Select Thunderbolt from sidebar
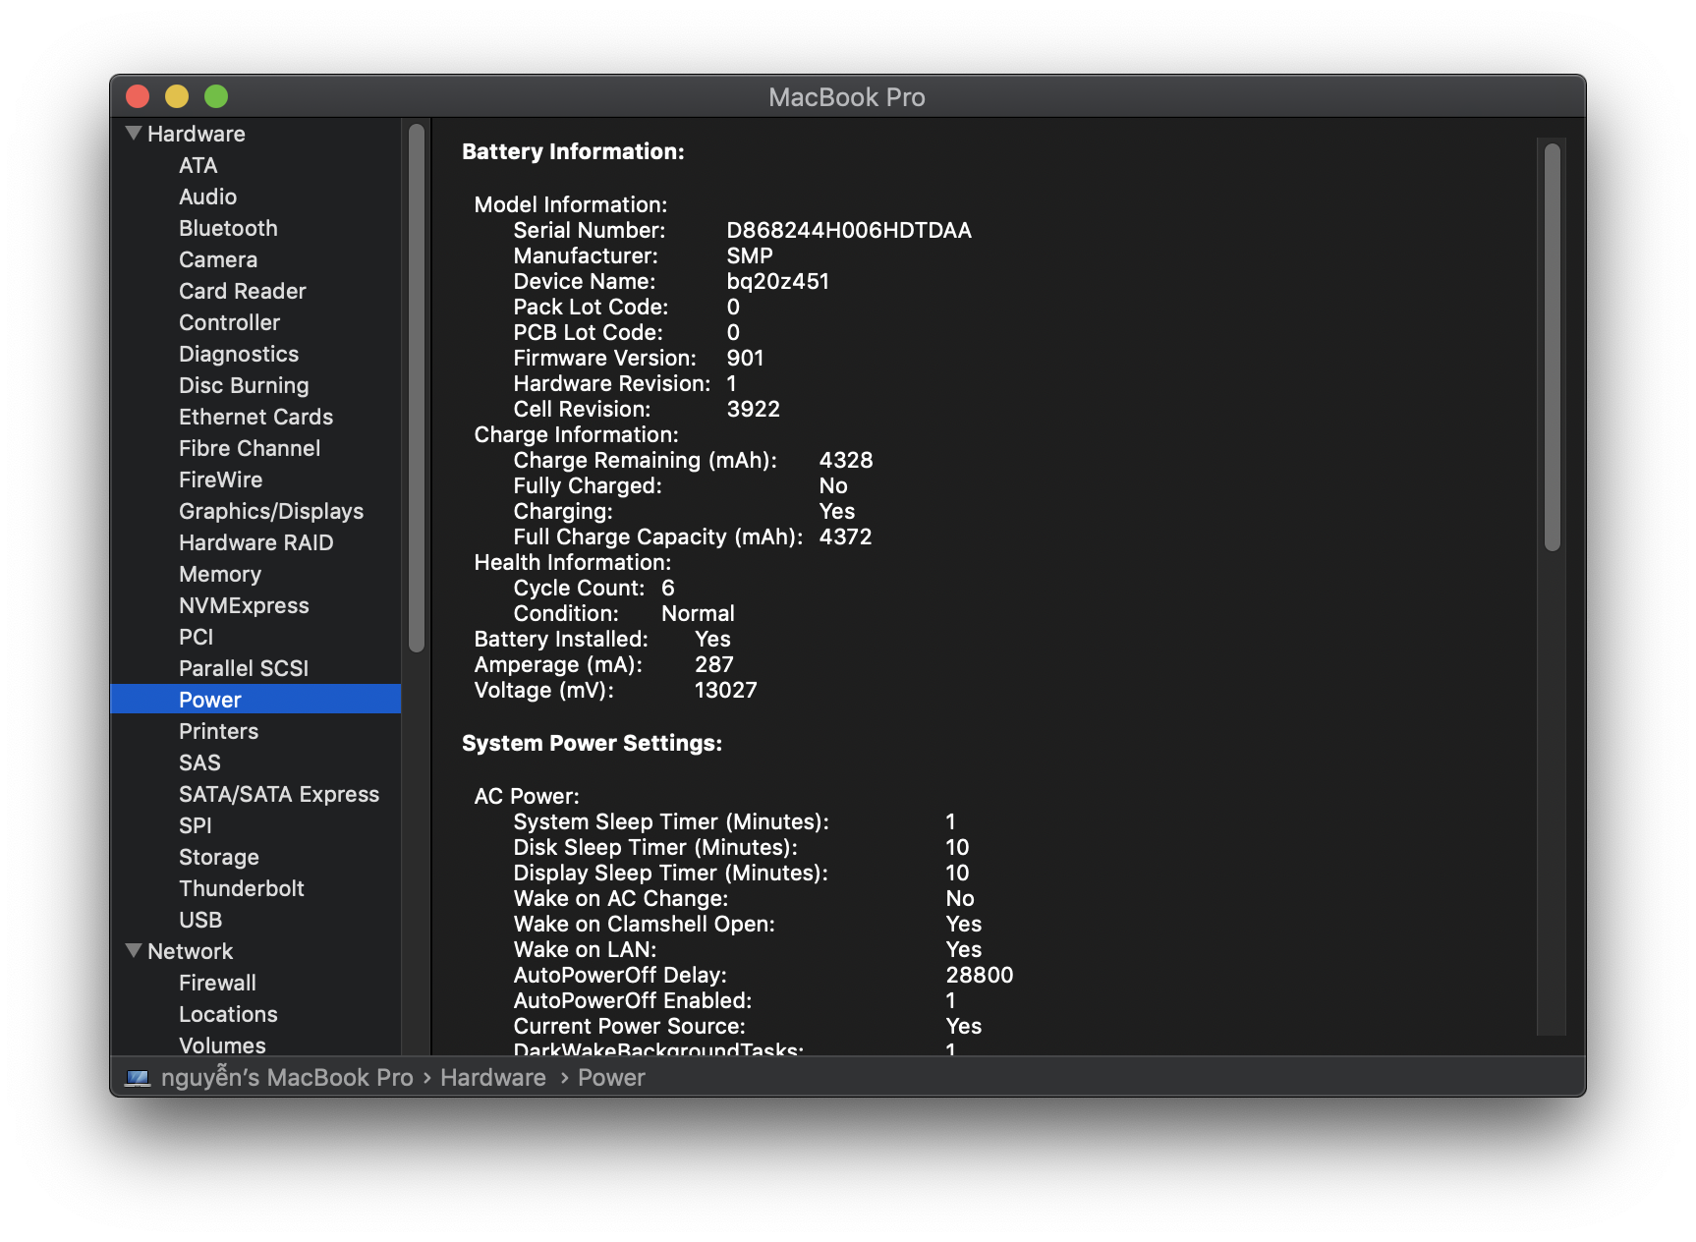Viewport: 1696px width, 1242px height. coord(241,888)
